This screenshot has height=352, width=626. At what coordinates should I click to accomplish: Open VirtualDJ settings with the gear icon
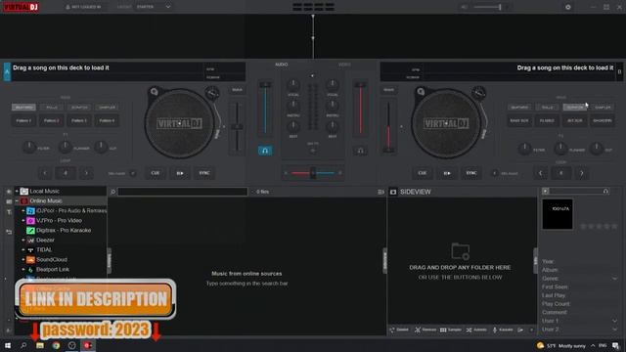(x=567, y=7)
